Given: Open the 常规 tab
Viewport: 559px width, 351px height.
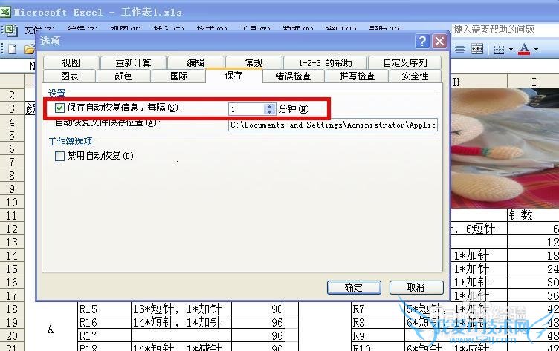Looking at the screenshot, I should [253, 62].
